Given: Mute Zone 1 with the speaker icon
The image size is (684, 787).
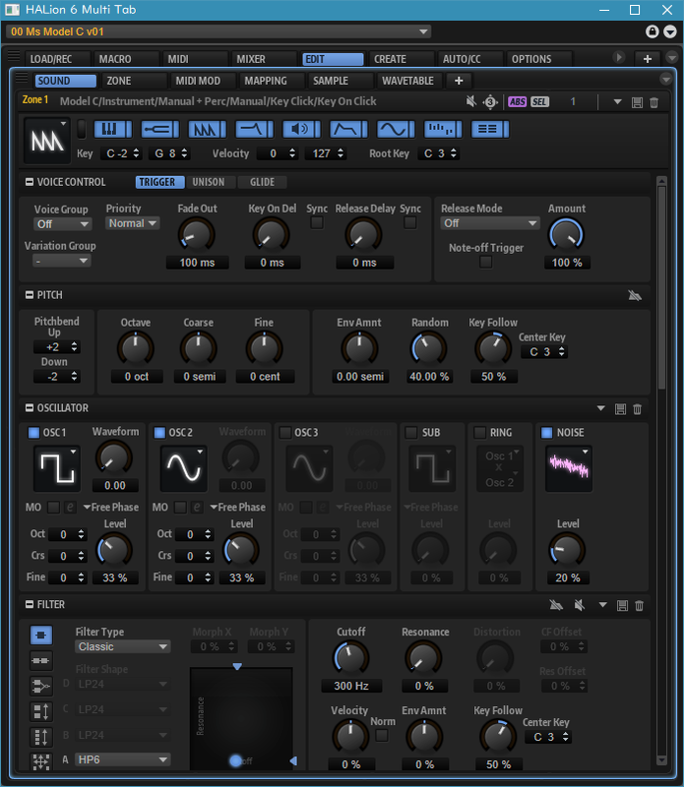Looking at the screenshot, I should click(x=470, y=102).
